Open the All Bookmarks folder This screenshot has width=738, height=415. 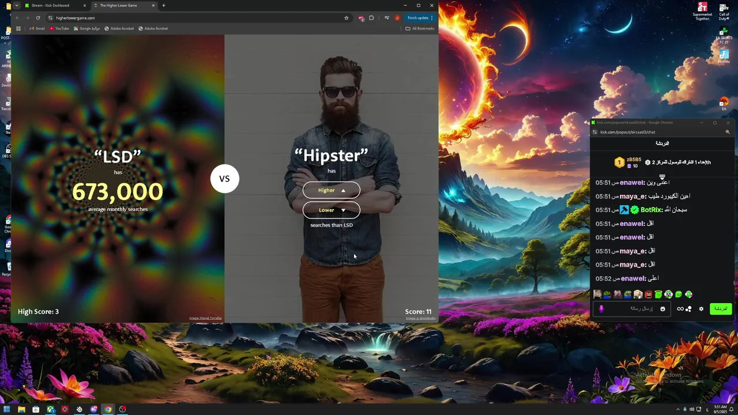(x=420, y=28)
